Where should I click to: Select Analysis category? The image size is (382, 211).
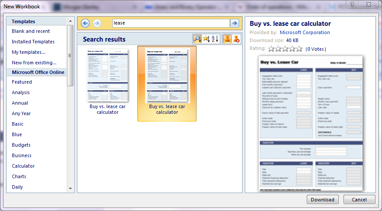click(21, 92)
